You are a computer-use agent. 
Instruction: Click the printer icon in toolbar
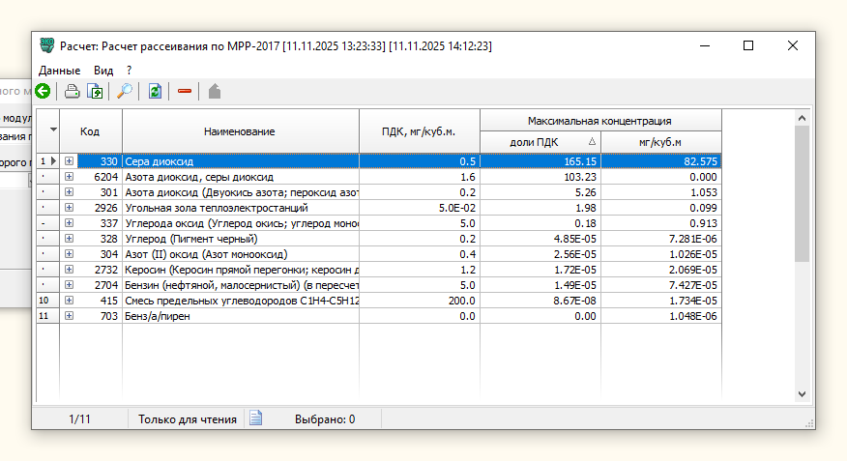[73, 92]
